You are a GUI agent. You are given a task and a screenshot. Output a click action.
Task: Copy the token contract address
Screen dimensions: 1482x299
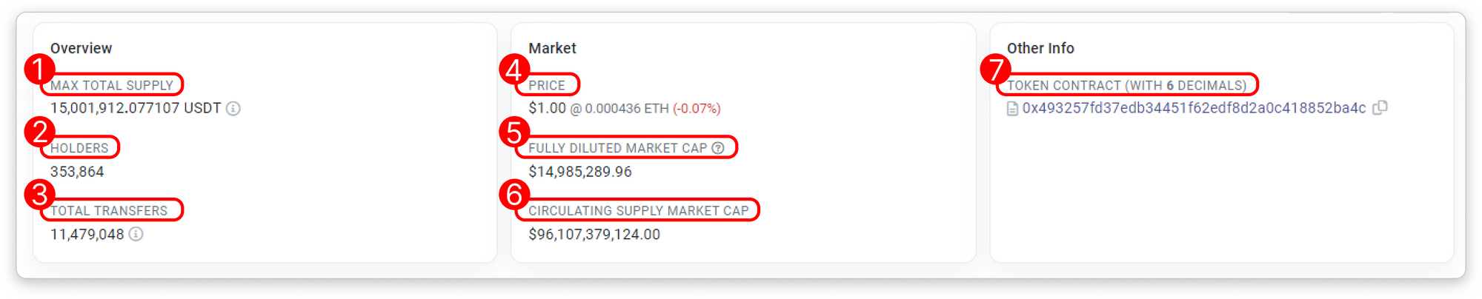click(x=1380, y=108)
